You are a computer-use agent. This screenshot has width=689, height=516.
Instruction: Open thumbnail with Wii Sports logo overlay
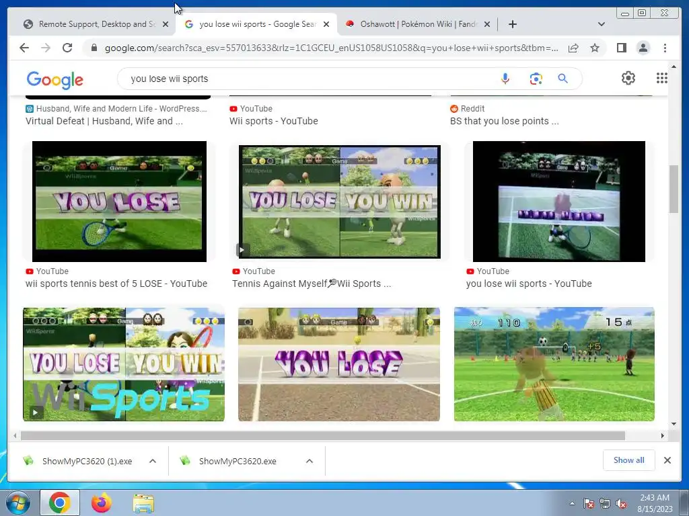pyautogui.click(x=124, y=364)
